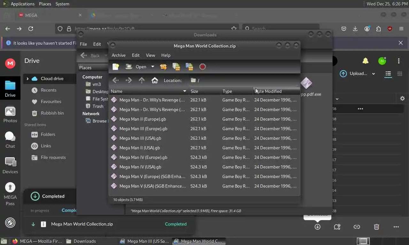Create a new archive via toolbar icon
The image size is (409, 245).
pos(116,67)
